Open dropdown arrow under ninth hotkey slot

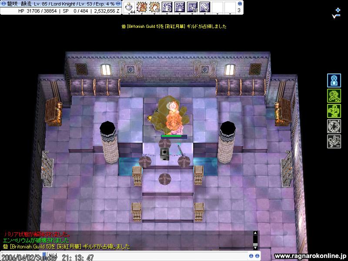pyautogui.click(x=230, y=14)
